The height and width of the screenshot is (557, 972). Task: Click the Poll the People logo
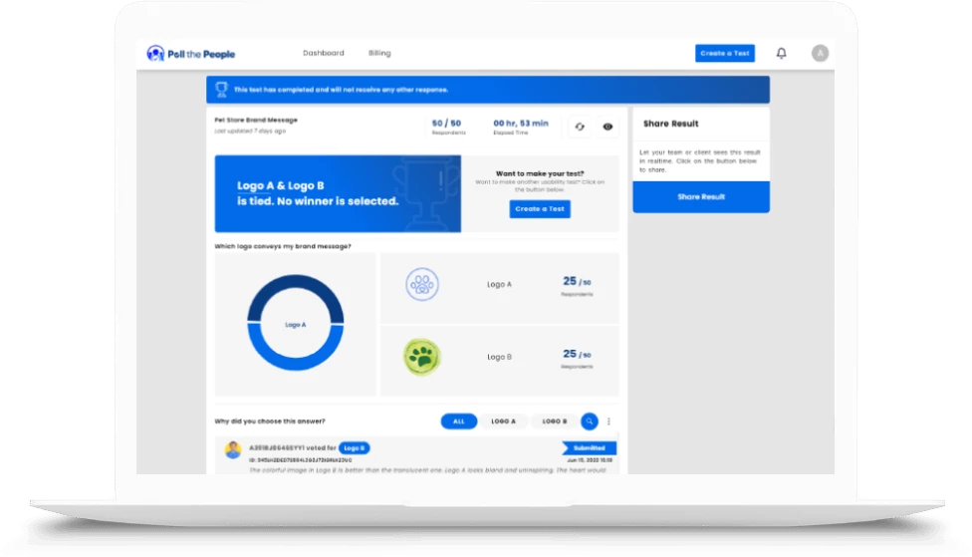pyautogui.click(x=191, y=54)
